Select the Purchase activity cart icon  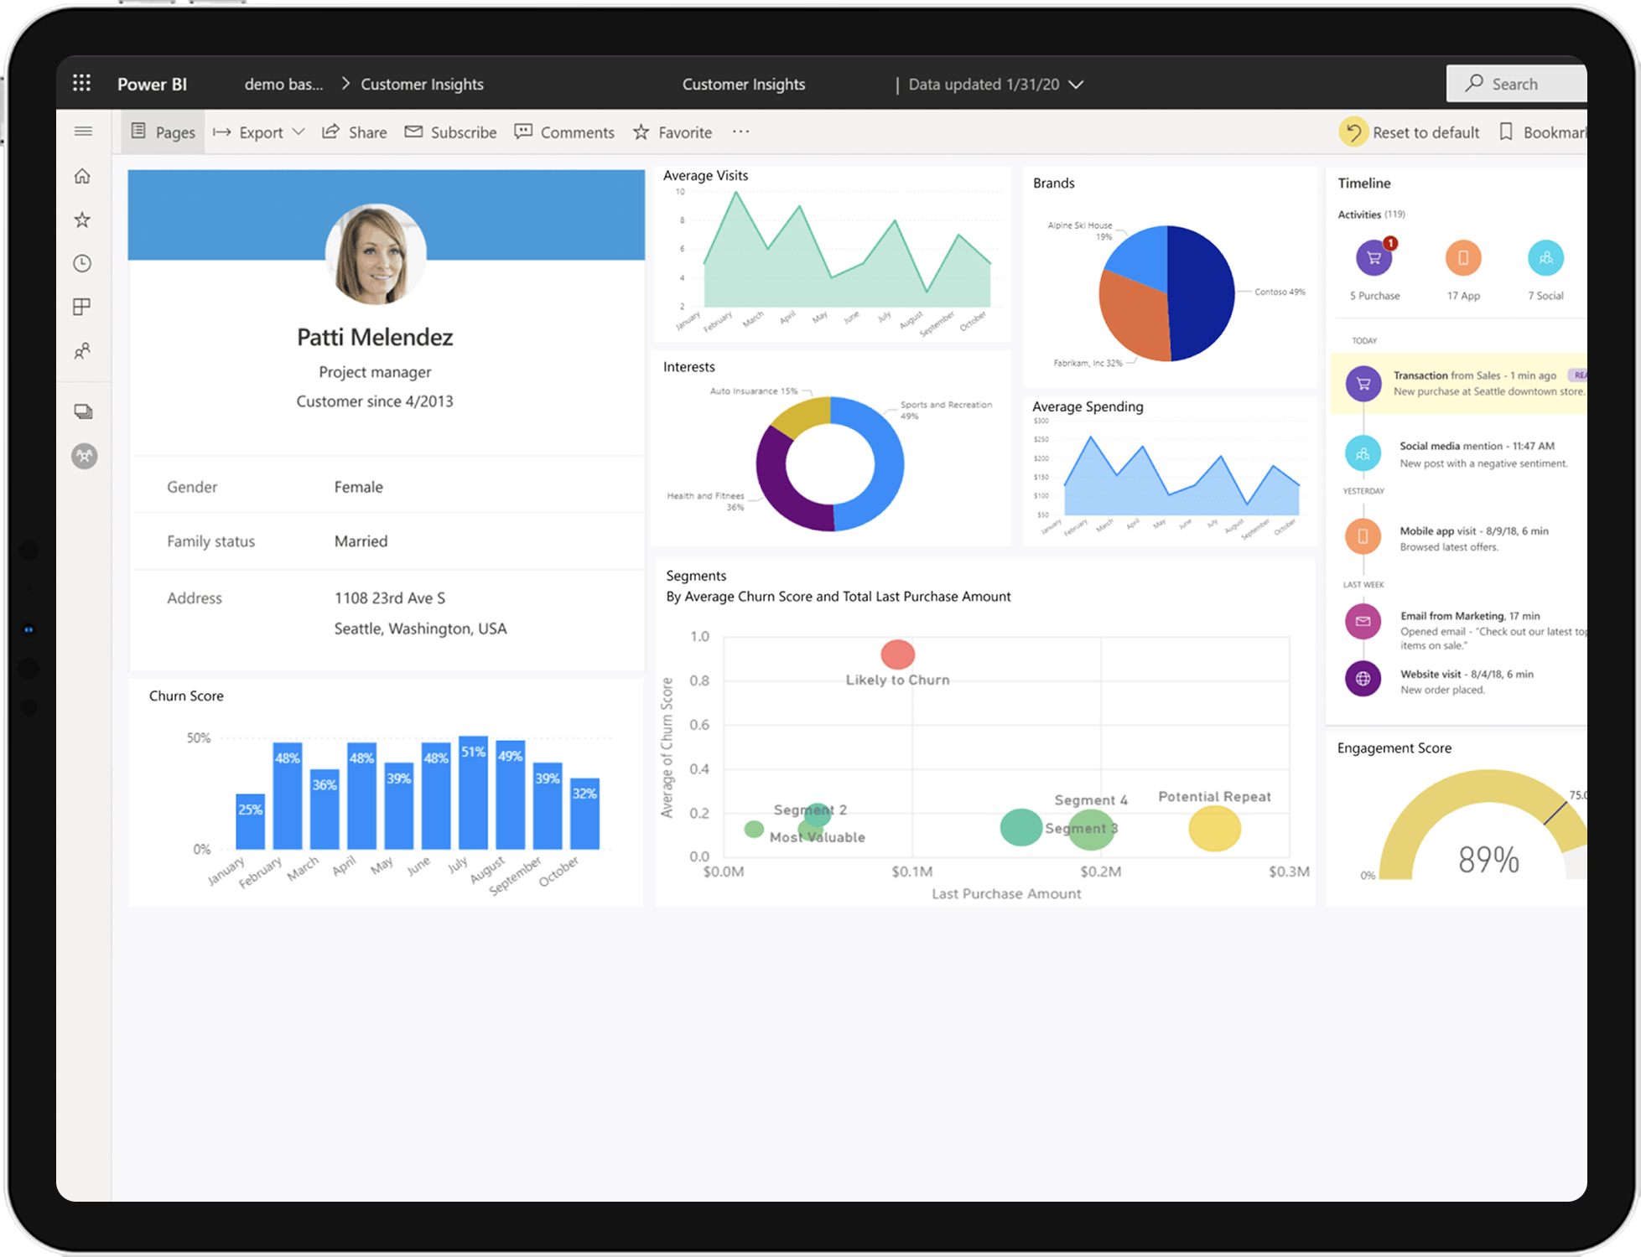(1374, 258)
